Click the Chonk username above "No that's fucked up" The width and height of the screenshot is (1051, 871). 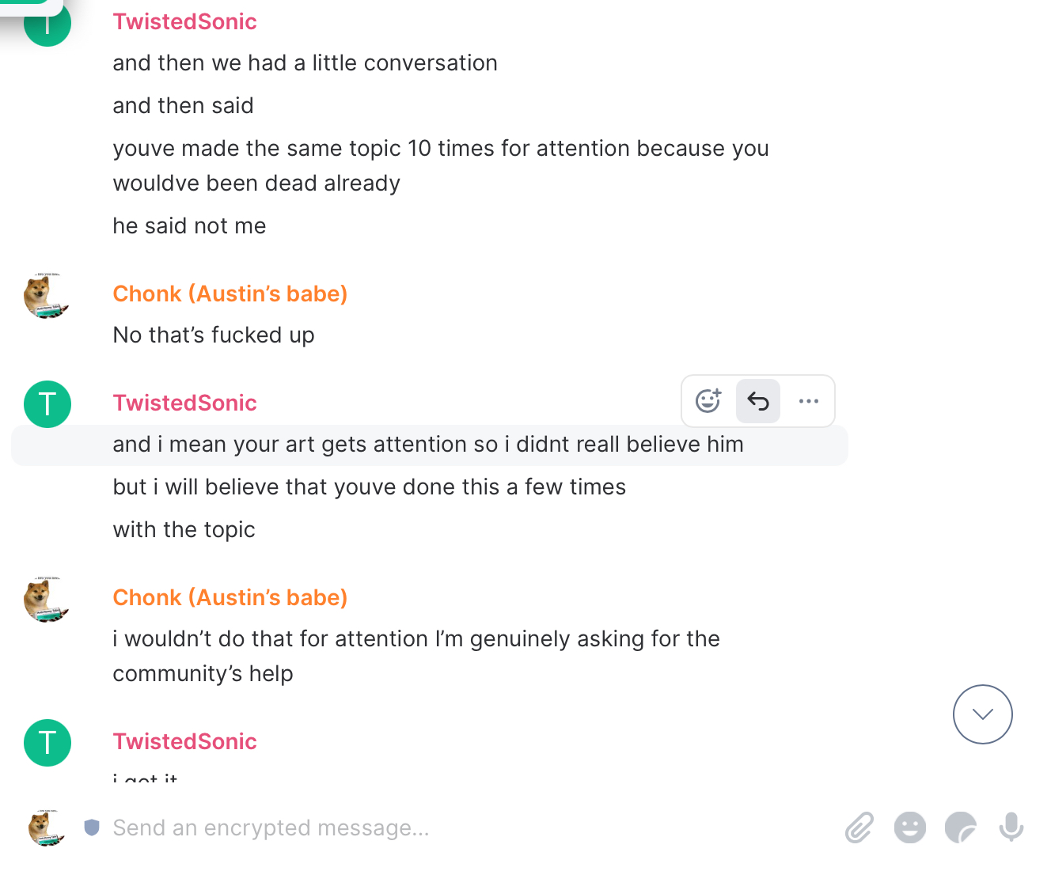[x=230, y=293]
